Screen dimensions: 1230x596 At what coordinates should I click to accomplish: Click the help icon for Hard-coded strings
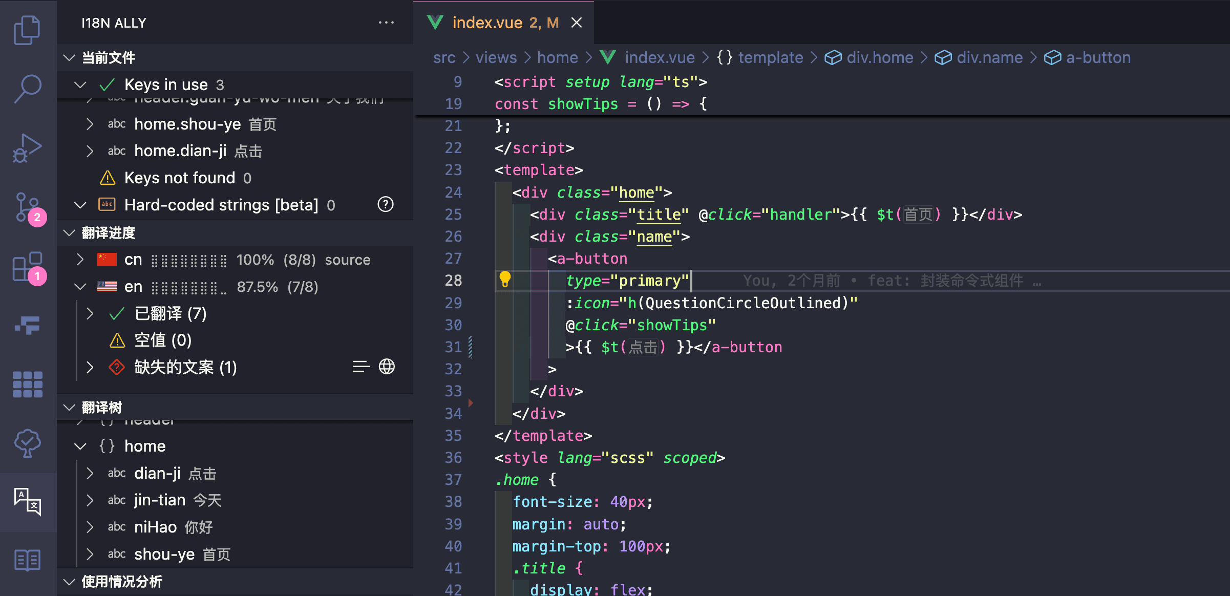pyautogui.click(x=386, y=204)
